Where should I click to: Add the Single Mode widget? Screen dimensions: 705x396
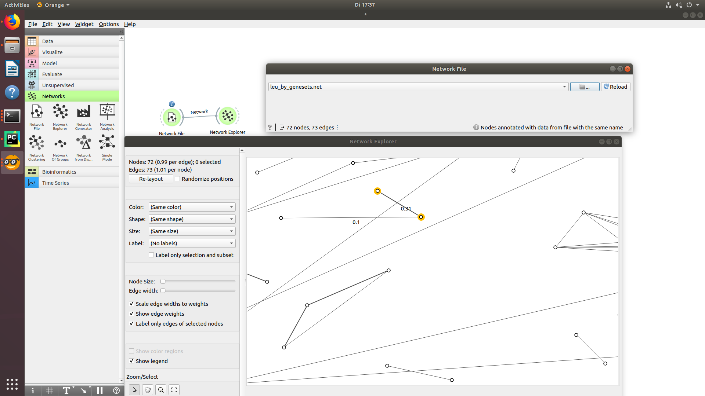[x=107, y=147]
